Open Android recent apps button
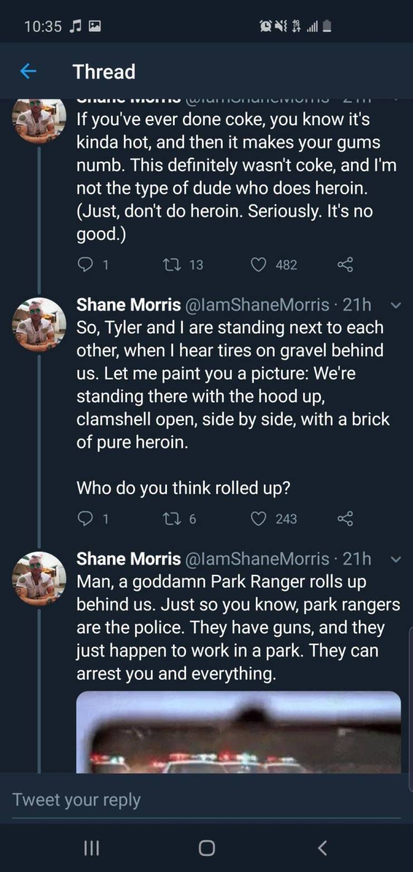Image resolution: width=413 pixels, height=872 pixels. (91, 848)
